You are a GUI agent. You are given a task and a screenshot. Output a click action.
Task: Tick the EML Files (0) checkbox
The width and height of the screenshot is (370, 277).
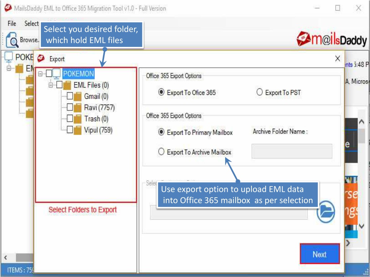pos(60,84)
